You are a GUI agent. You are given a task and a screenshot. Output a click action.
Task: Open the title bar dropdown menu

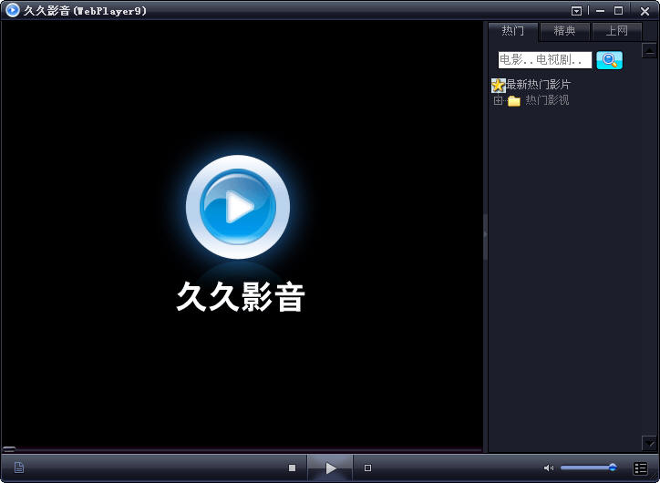coord(576,11)
